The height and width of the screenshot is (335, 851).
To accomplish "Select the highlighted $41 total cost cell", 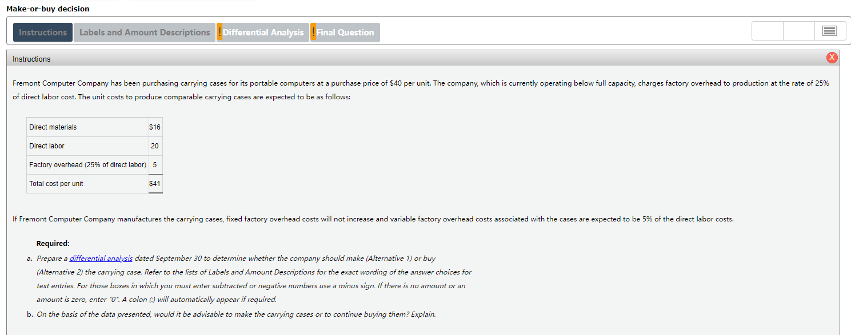I will click(155, 184).
